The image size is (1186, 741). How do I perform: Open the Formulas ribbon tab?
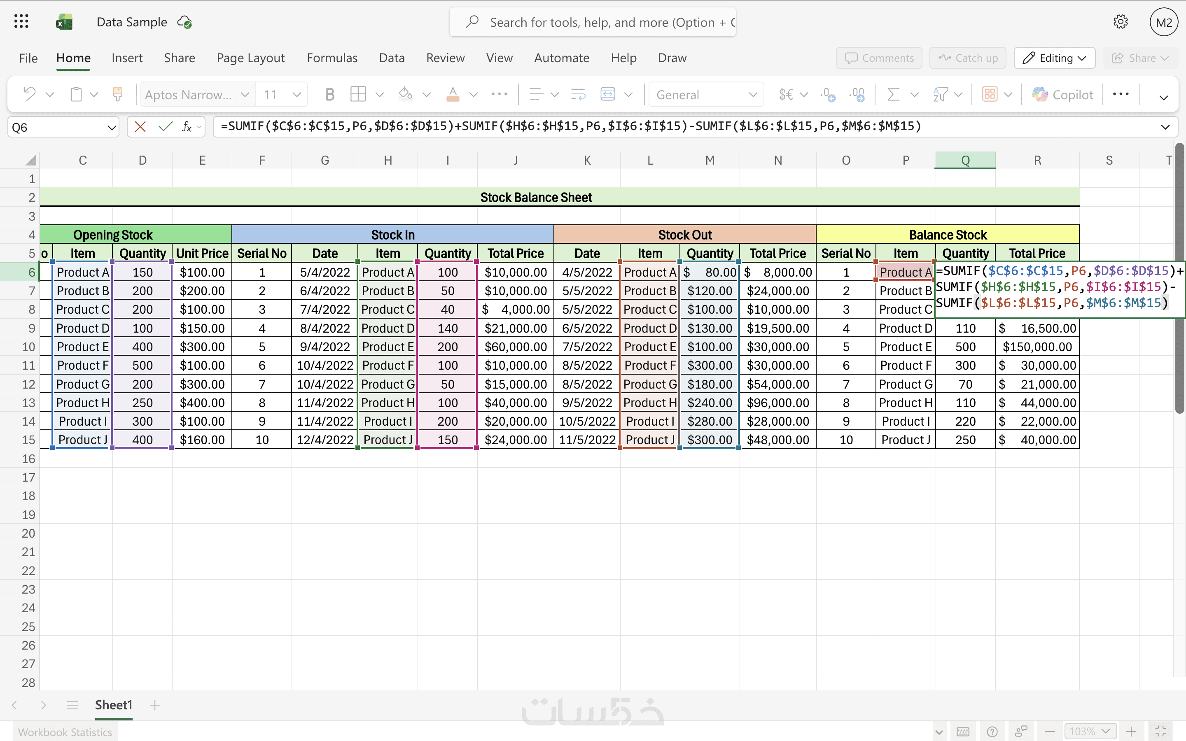pos(332,58)
